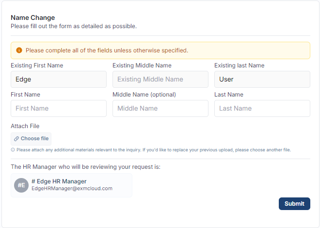Click the attachment hint text below Choose file
Screen dimensions: 320x228
(x=153, y=150)
